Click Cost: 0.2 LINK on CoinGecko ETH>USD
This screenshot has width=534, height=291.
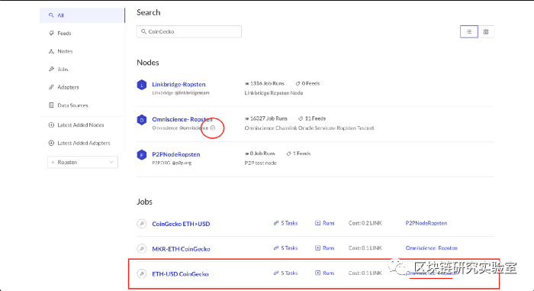(x=365, y=223)
